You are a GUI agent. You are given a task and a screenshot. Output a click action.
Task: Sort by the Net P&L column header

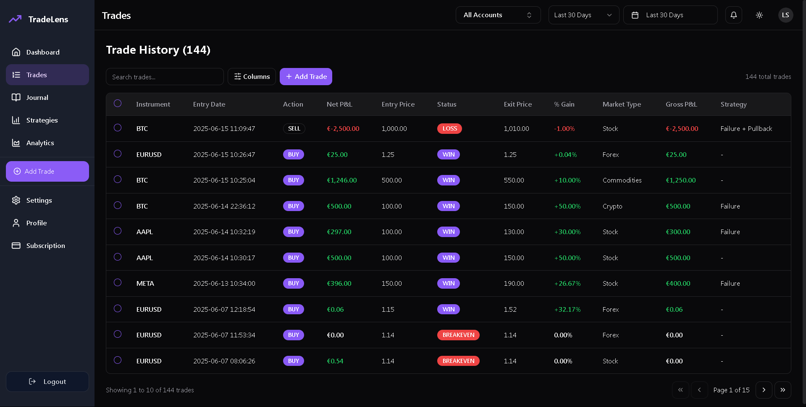pyautogui.click(x=339, y=104)
